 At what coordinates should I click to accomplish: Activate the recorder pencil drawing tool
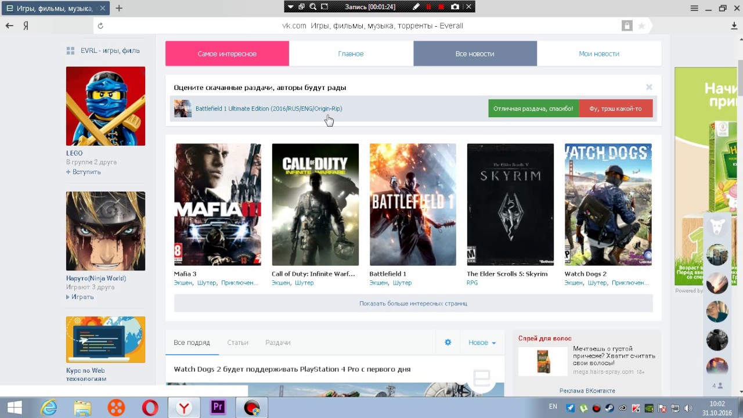(416, 7)
